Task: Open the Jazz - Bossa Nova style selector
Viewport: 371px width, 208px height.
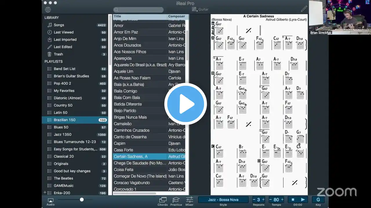Action: (x=223, y=200)
